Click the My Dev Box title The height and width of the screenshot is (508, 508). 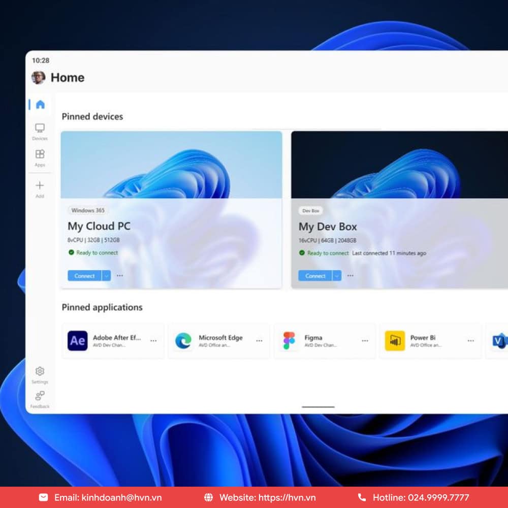pos(328,227)
